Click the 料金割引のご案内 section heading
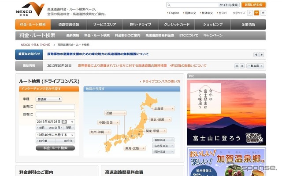Image resolution: width=282 pixels, height=176 pixels. (36, 172)
